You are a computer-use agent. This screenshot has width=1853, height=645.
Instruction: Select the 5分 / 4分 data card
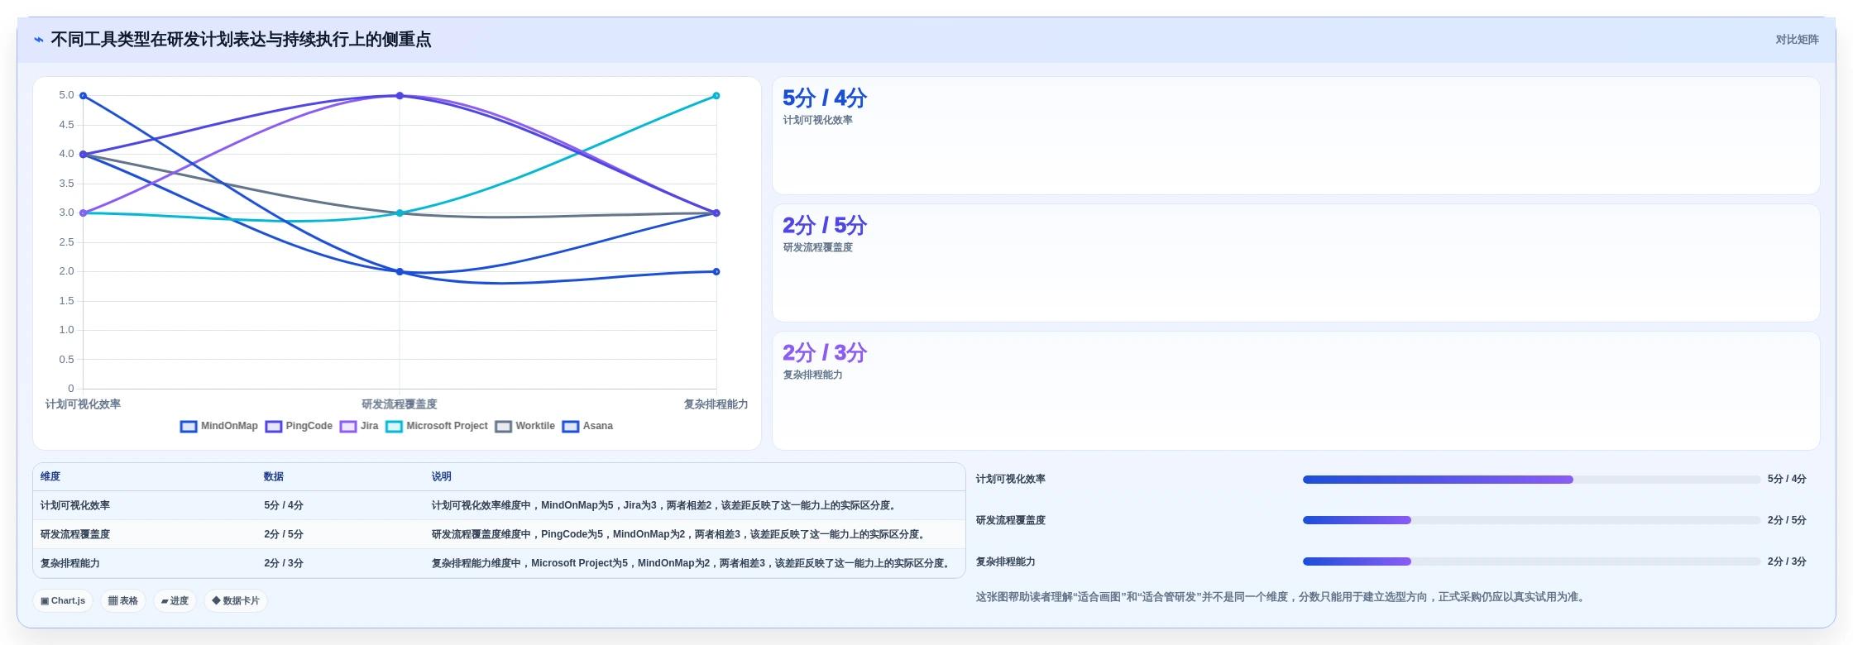point(1295,136)
